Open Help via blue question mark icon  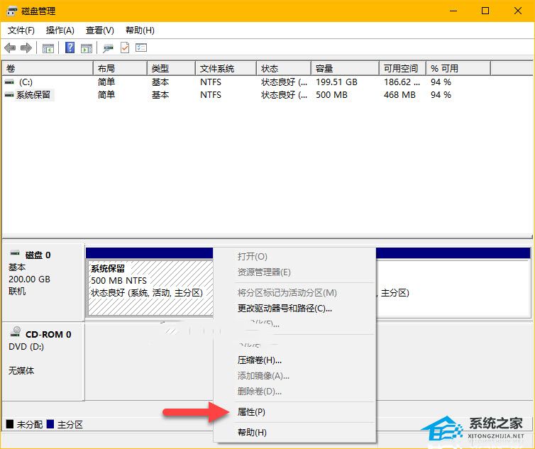[x=70, y=48]
